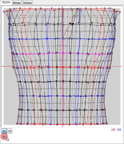Switch to the TSUCHI tab
The image size is (124, 144).
[6, 2]
